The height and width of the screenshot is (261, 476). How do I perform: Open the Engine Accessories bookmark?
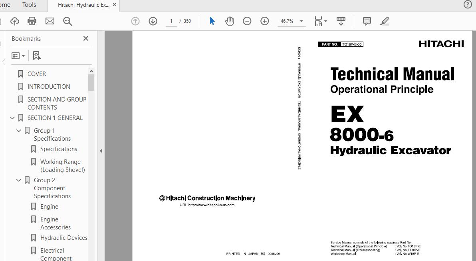55,223
